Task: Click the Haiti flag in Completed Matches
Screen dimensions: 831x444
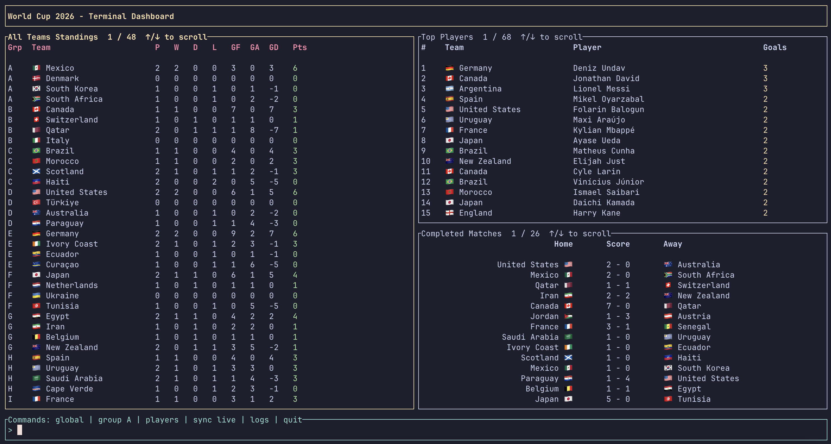Action: pyautogui.click(x=668, y=357)
